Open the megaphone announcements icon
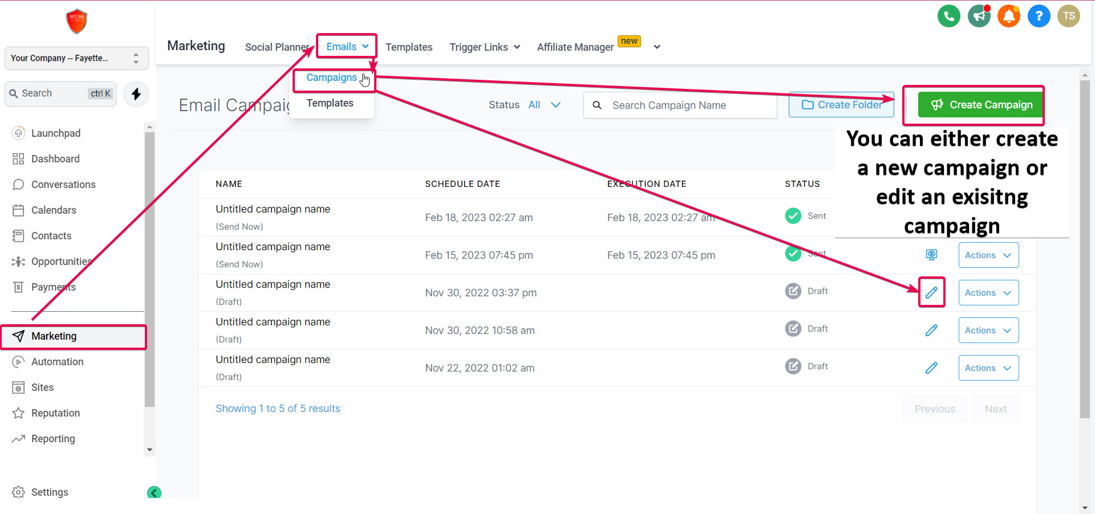This screenshot has height=514, width=1095. 979,16
